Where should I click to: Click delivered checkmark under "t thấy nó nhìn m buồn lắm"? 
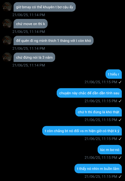tap(120, 176)
